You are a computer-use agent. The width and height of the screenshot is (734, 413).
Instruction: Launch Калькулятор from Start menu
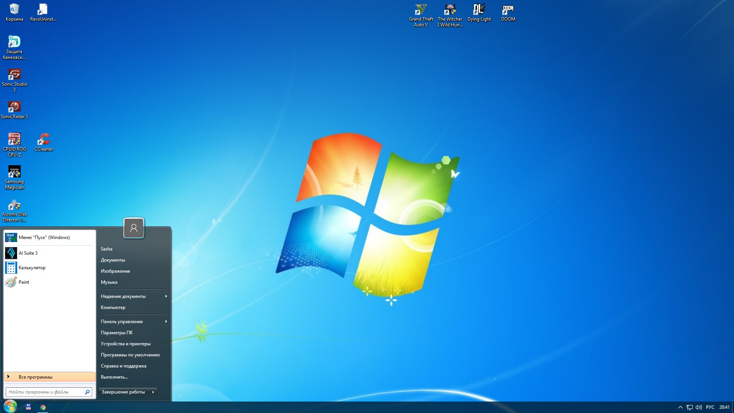[49, 268]
